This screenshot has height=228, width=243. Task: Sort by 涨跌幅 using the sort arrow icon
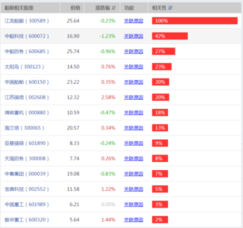(114, 8)
